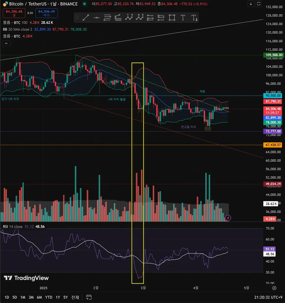This screenshot has width=285, height=303.
Task: Click the green price label 109,588.00
Action: (274, 55)
